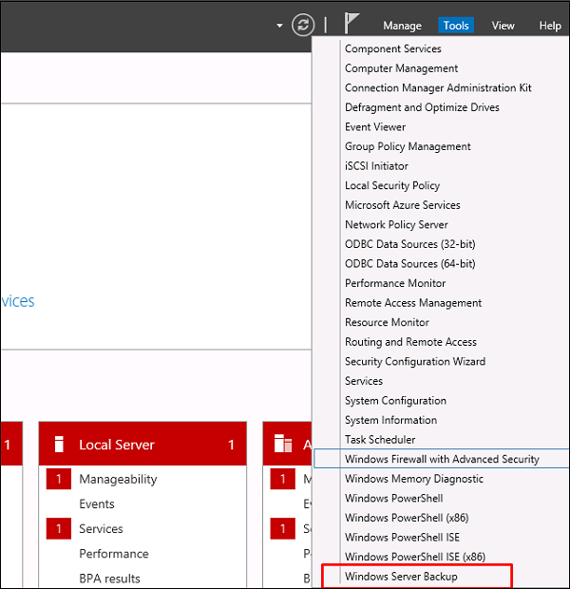Open Services from the Tools menu

click(364, 381)
